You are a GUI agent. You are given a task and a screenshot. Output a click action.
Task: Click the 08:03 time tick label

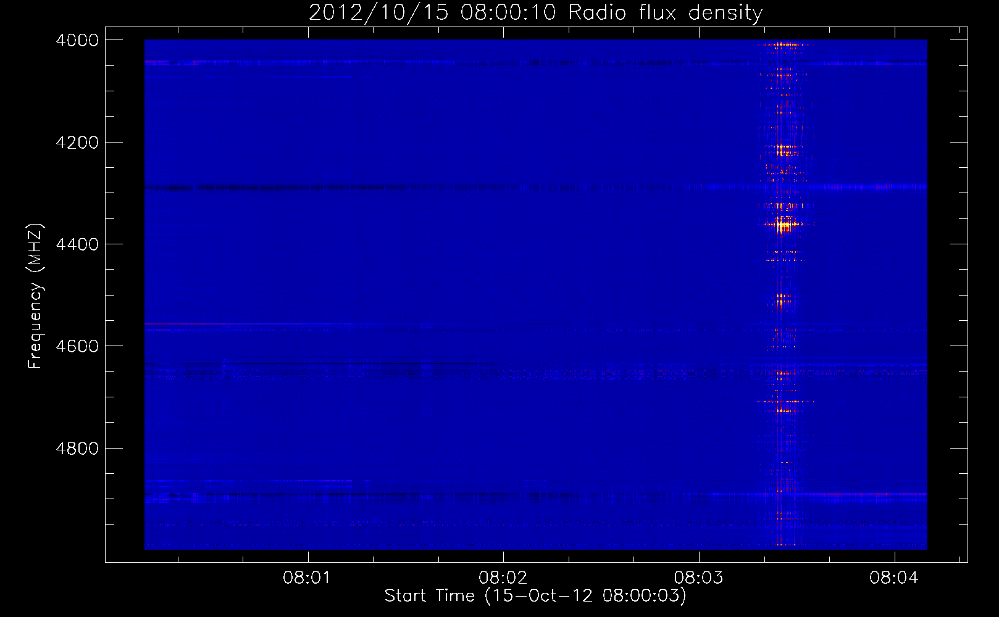coord(698,578)
